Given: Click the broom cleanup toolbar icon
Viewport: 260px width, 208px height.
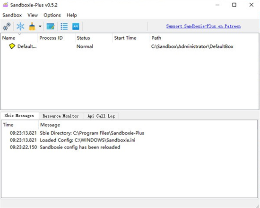Looking at the screenshot, I should coord(32,26).
